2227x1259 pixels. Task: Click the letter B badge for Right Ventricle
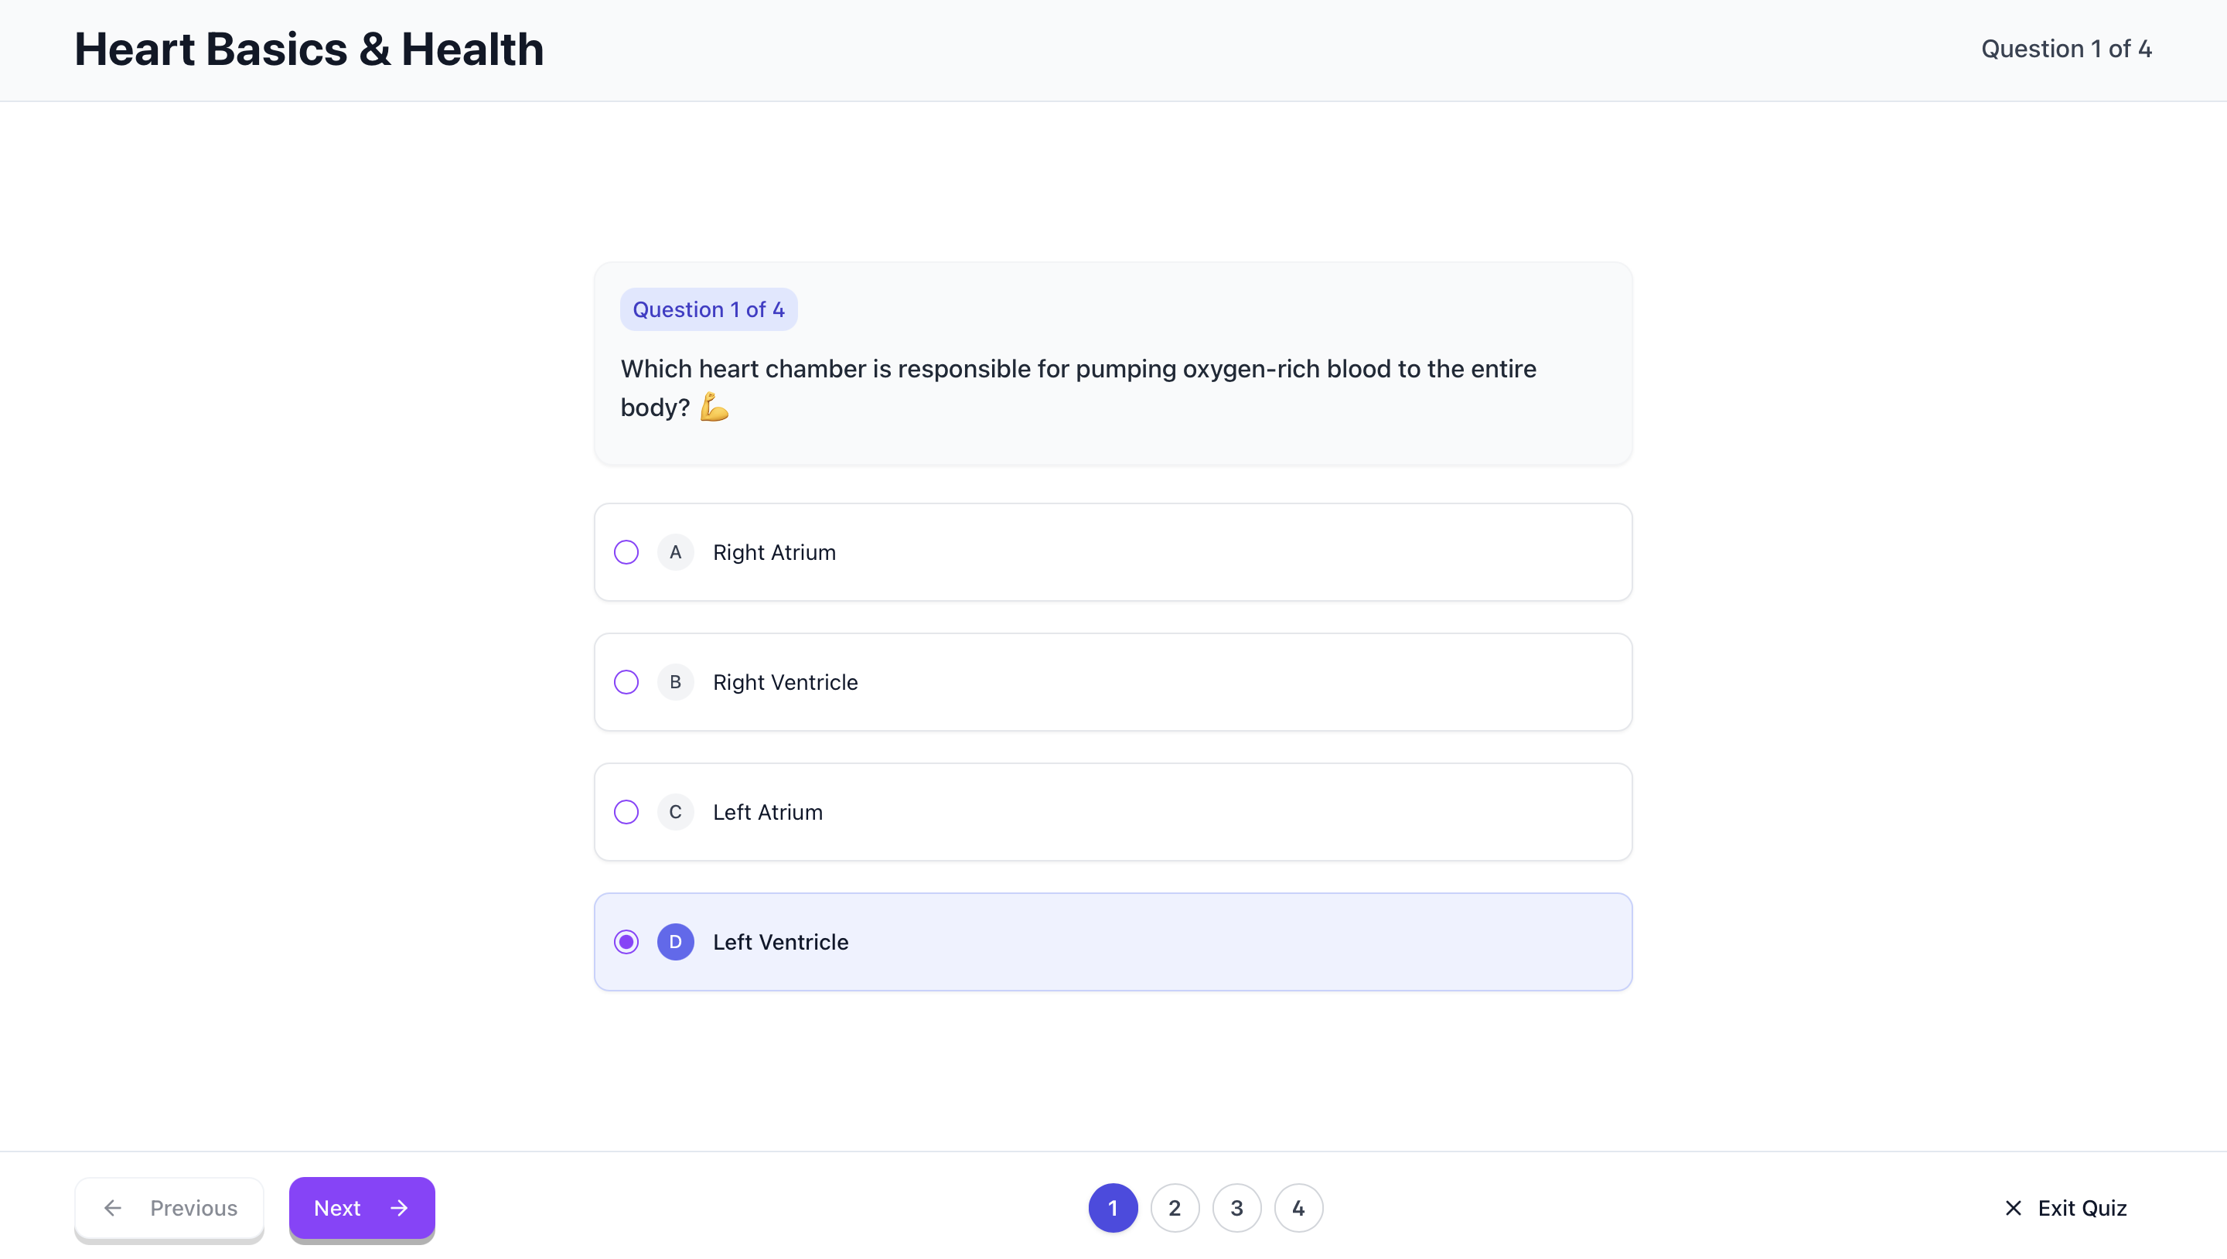[x=675, y=681]
